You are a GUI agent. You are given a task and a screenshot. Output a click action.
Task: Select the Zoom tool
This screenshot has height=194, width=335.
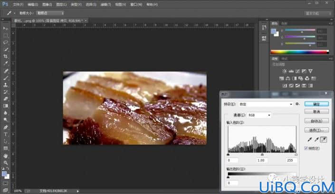pos(6,163)
